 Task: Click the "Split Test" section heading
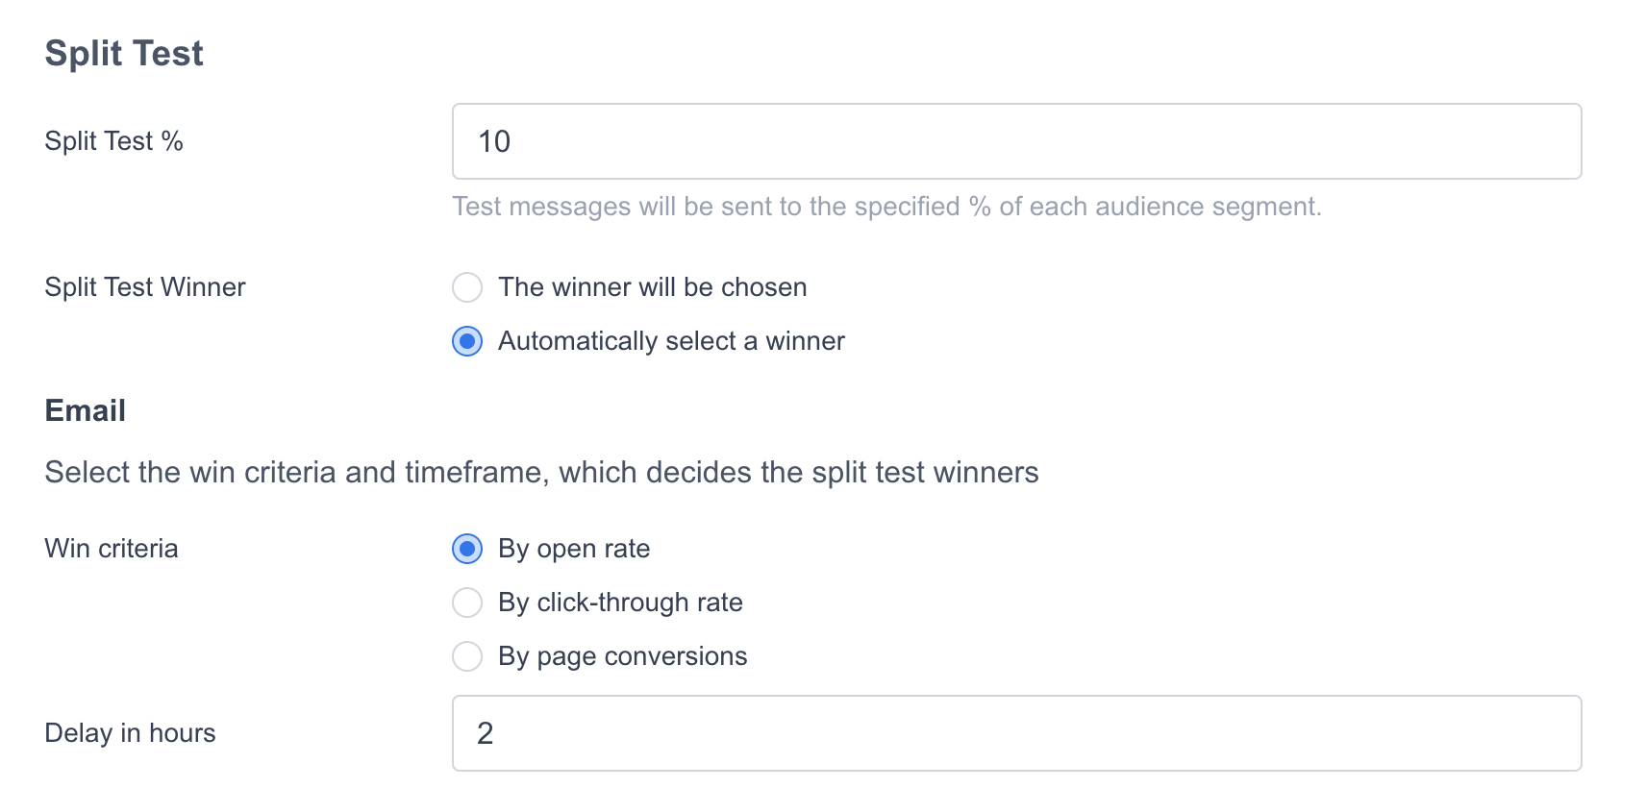pyautogui.click(x=124, y=54)
